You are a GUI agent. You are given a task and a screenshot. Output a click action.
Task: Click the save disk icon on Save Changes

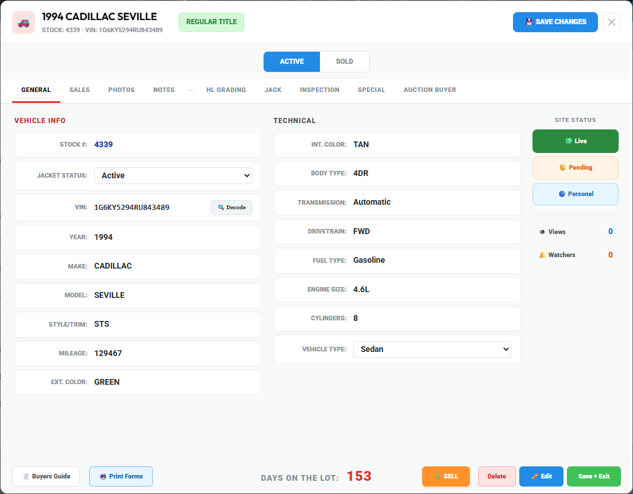click(528, 22)
